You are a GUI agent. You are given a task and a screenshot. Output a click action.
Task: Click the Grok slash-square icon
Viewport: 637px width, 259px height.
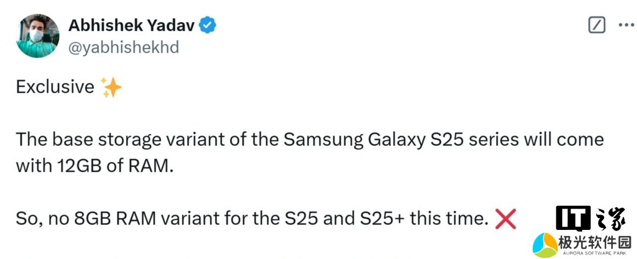(596, 25)
